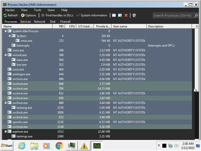Click the process list vertical scrollbar thumb

point(197,60)
